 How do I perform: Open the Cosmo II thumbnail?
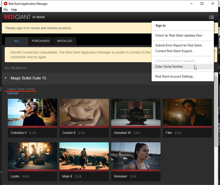84,112
